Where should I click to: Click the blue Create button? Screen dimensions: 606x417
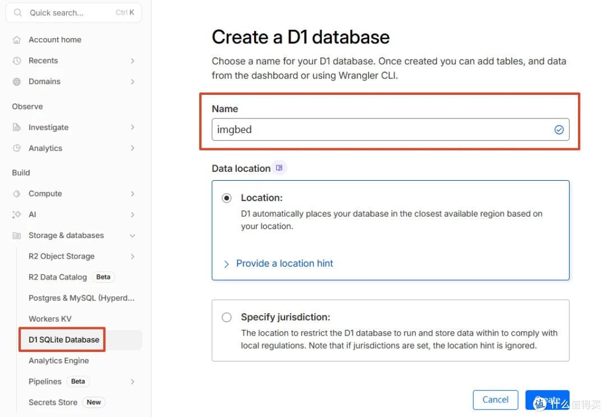pyautogui.click(x=547, y=400)
